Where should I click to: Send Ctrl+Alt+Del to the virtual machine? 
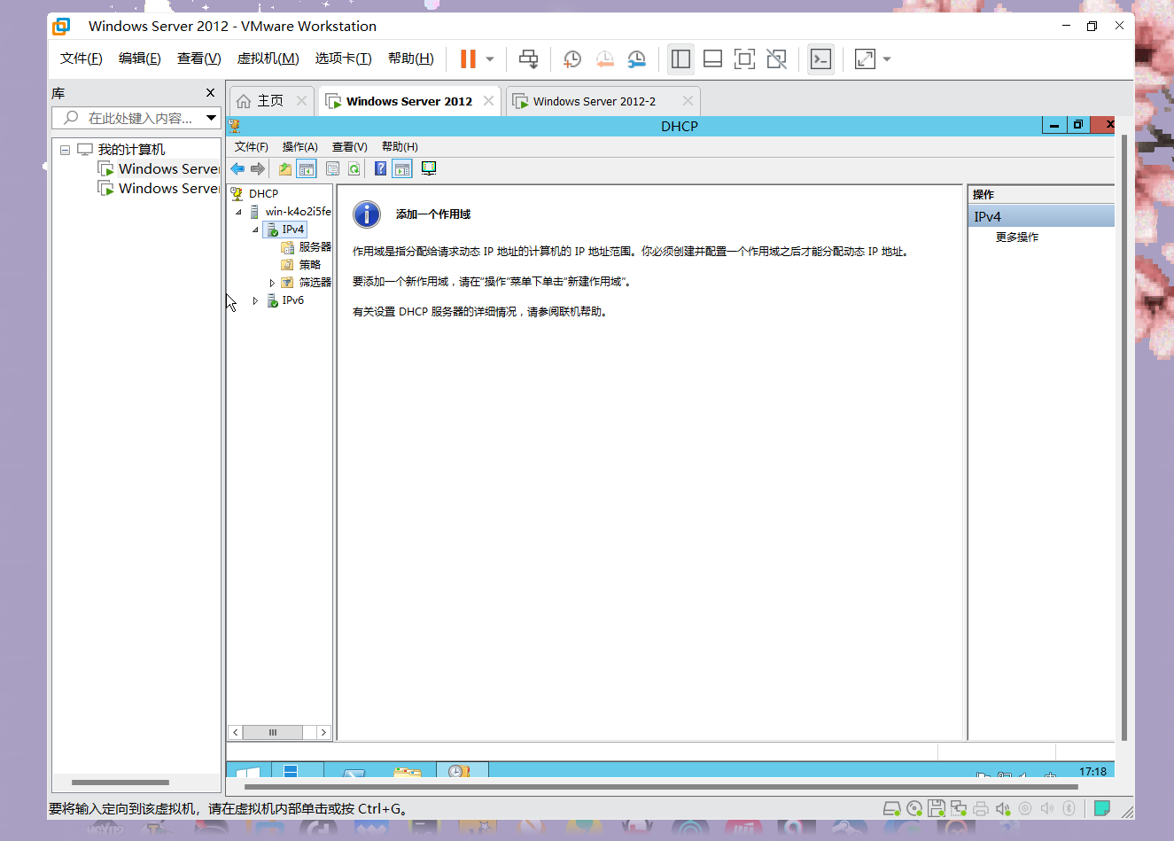(x=528, y=59)
